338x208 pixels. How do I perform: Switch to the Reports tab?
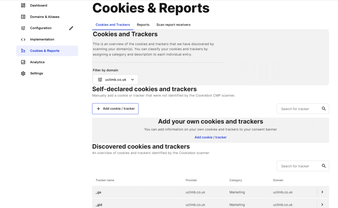click(x=143, y=24)
